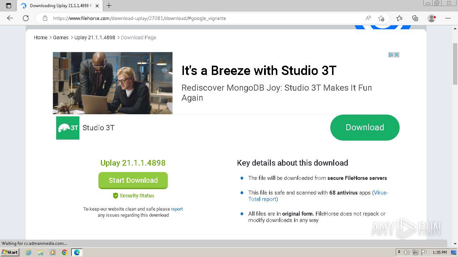Viewport: 458px width, 257px height.
Task: Open the Games breadcrumb link
Action: [61, 37]
